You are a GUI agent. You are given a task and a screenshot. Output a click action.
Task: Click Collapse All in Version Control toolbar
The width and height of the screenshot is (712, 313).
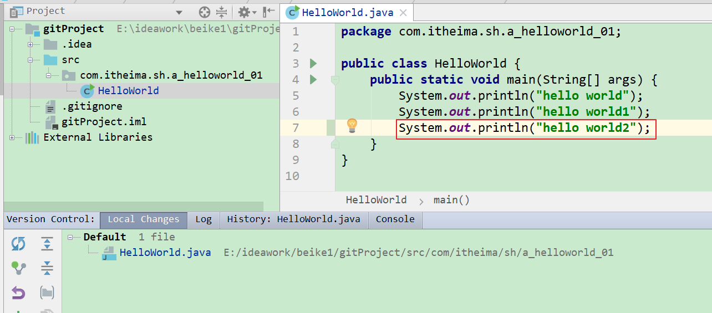(47, 268)
